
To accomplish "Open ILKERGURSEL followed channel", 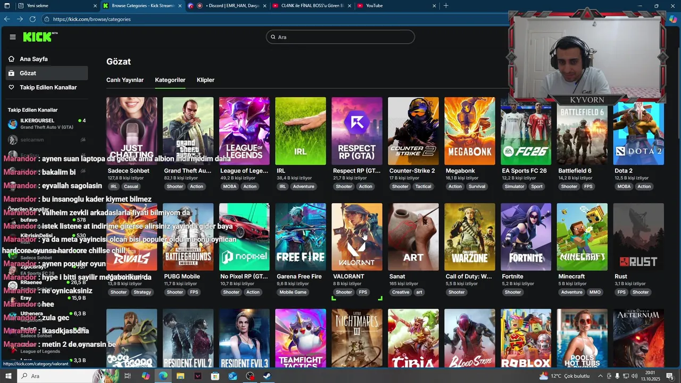I will [47, 124].
